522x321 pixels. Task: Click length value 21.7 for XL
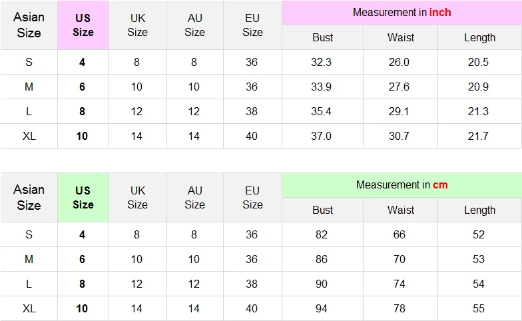click(478, 136)
